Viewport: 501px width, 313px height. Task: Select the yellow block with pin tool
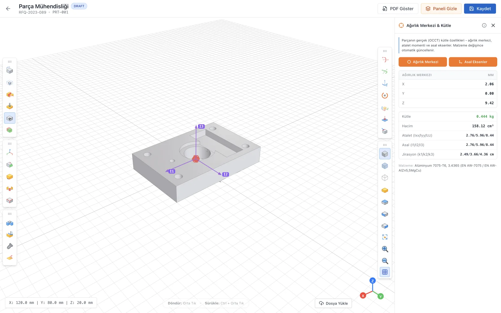(x=10, y=106)
